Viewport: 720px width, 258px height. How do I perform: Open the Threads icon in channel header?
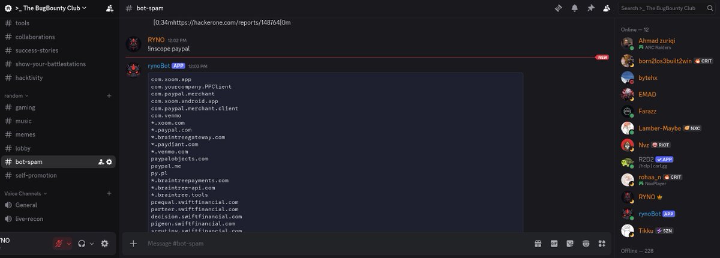(559, 8)
